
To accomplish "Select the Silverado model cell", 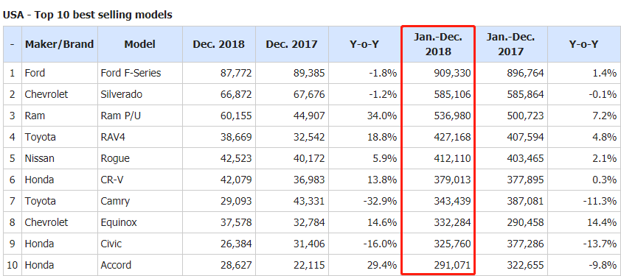I will (x=140, y=94).
